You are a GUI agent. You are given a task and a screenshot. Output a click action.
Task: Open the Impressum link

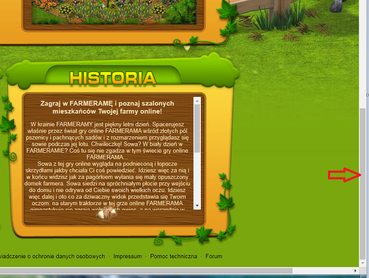pos(128,256)
